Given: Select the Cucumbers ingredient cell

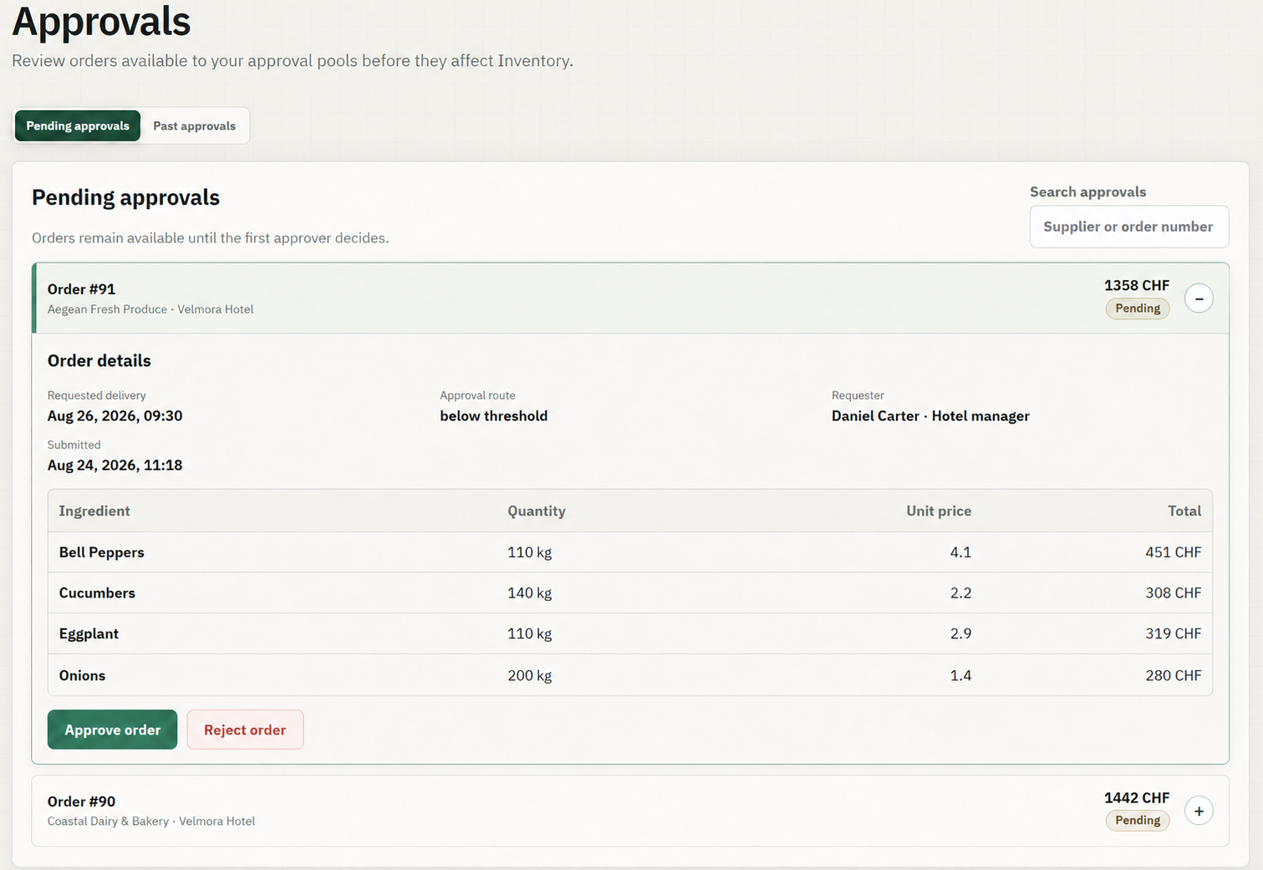Looking at the screenshot, I should click(x=97, y=593).
